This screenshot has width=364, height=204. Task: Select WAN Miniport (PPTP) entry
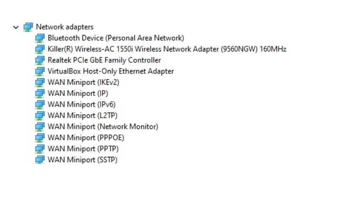pyautogui.click(x=83, y=148)
